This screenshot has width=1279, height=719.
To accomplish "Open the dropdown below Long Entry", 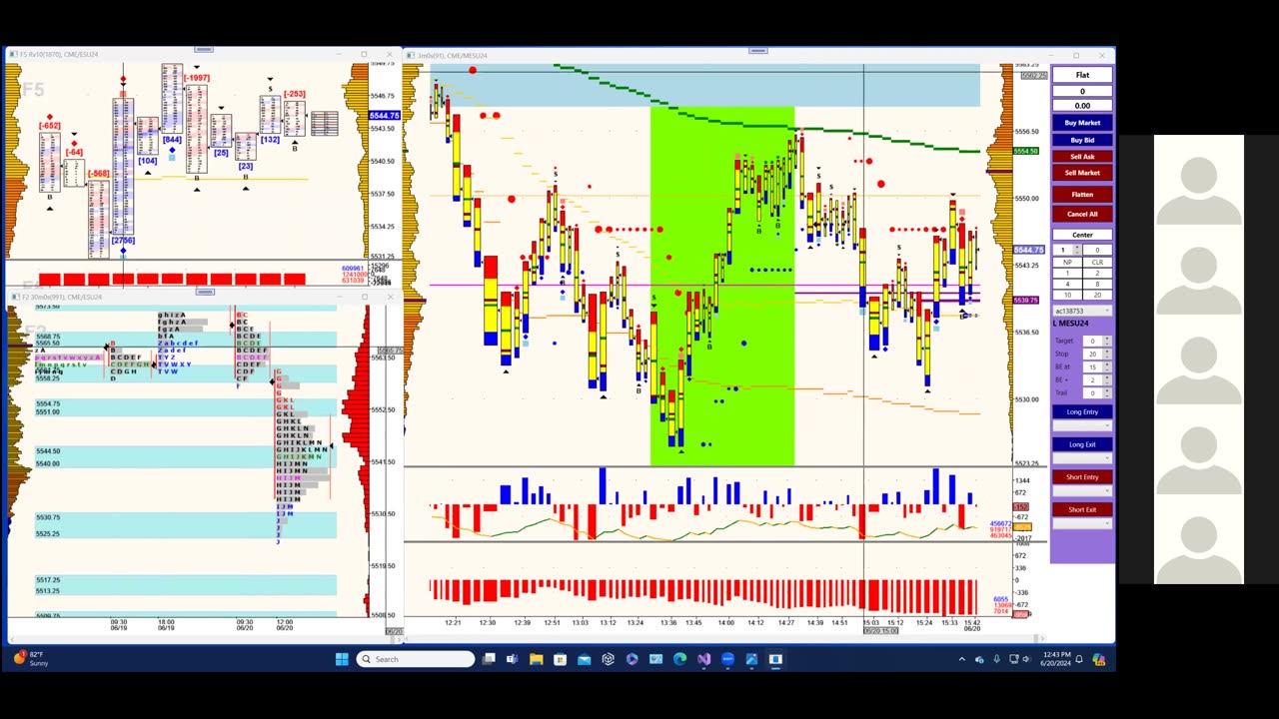I will tap(1082, 426).
